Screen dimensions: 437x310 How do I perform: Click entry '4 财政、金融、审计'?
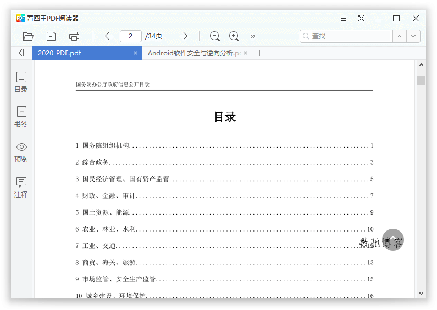click(224, 196)
